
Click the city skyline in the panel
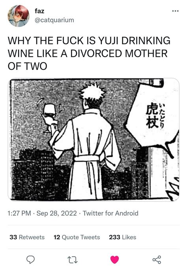40,174
